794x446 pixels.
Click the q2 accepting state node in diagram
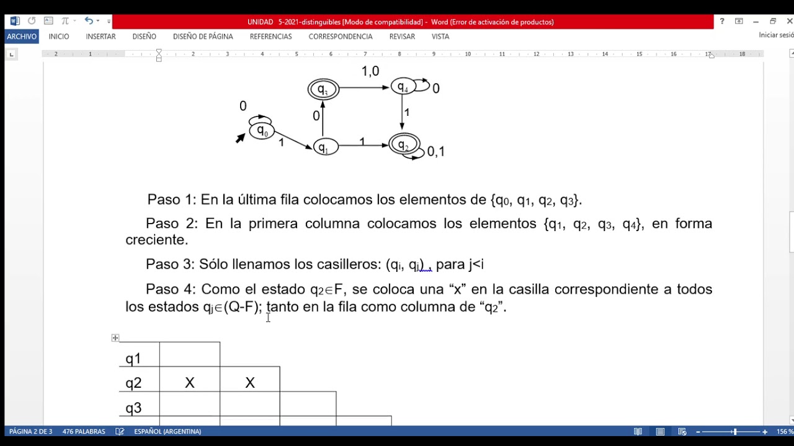(x=404, y=144)
